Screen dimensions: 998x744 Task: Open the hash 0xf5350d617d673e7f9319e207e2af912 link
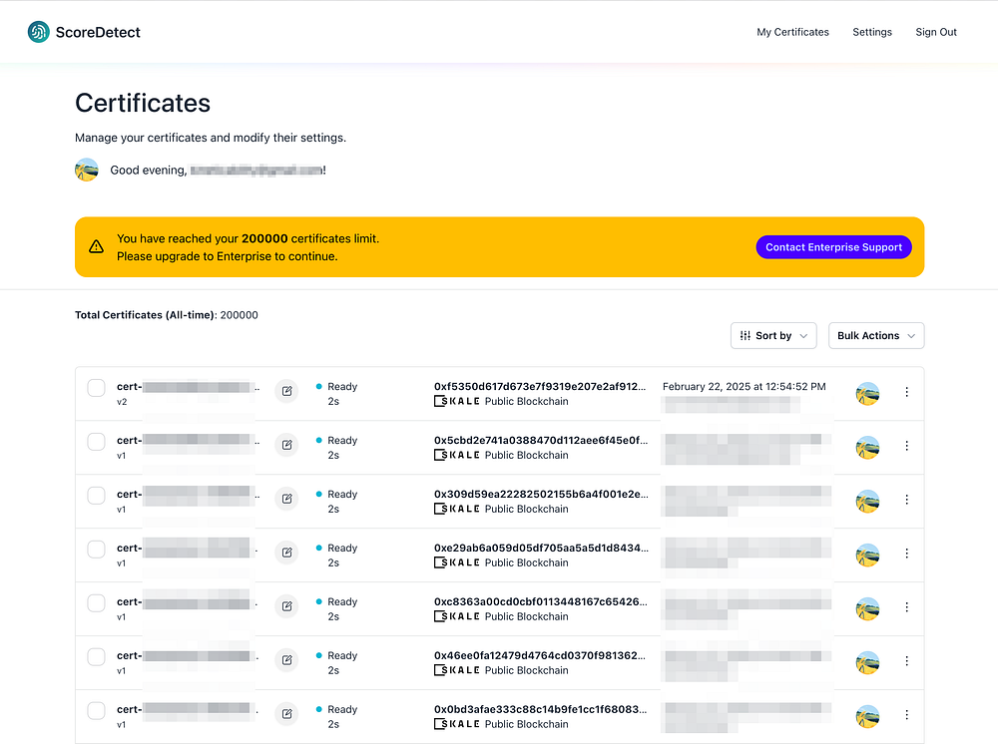pos(540,386)
